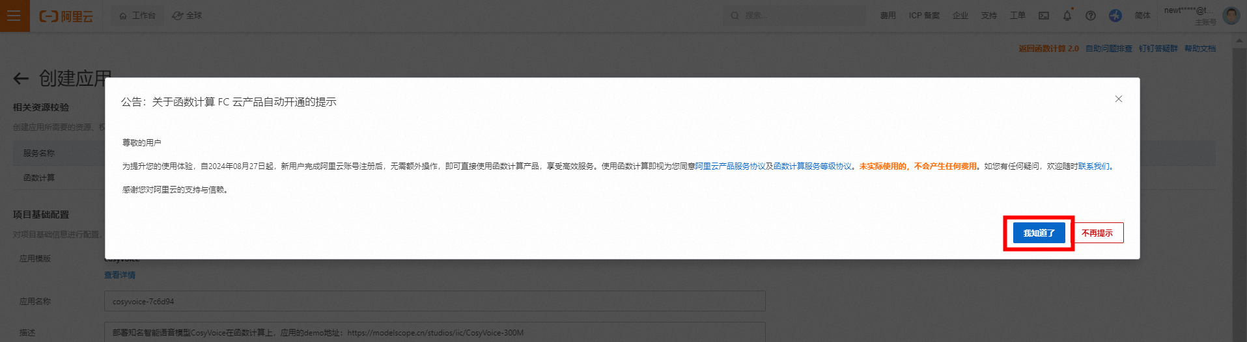
Task: Click 联系我们 link in announcement
Action: point(1094,166)
